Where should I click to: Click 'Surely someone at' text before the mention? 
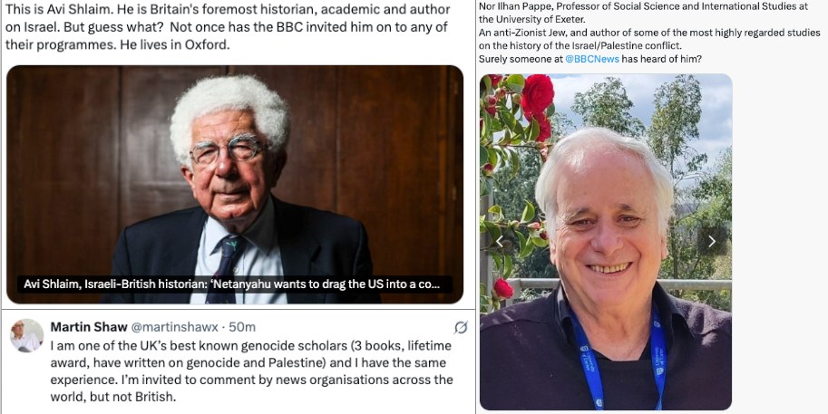tap(521, 60)
